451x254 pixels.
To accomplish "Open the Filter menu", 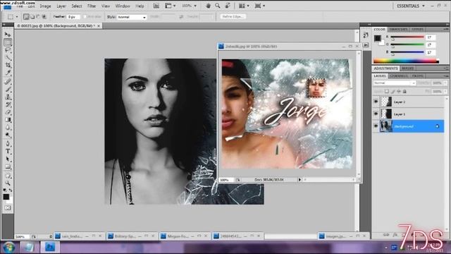I will tap(91, 6).
